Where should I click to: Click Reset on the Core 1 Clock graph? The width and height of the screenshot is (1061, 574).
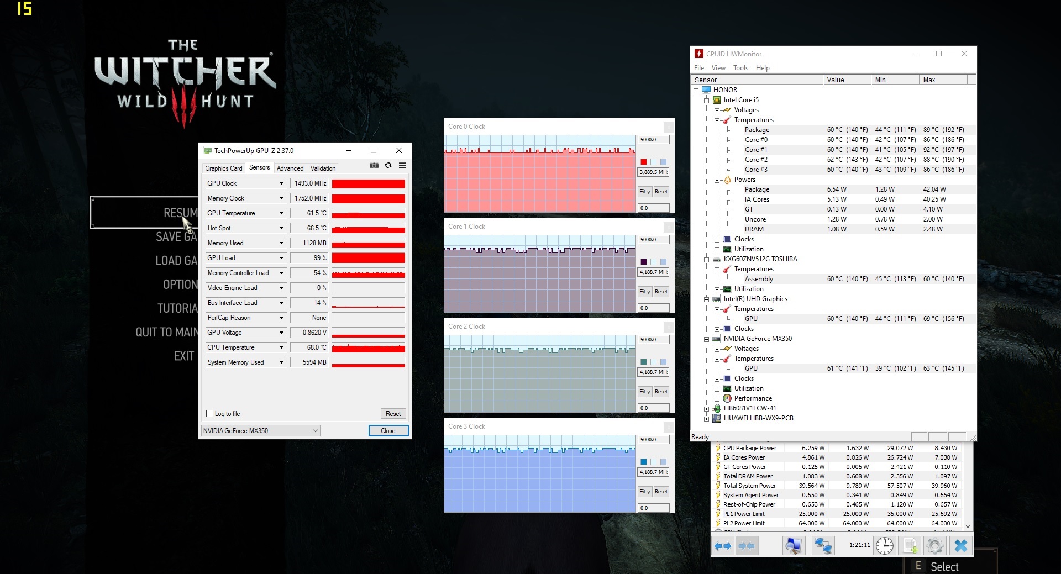(x=661, y=292)
